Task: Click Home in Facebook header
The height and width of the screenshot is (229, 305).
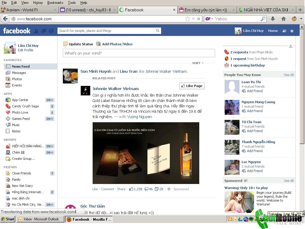Action: click(x=273, y=31)
